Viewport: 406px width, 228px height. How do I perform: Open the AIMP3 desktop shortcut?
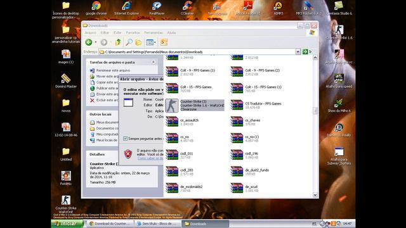point(278,8)
